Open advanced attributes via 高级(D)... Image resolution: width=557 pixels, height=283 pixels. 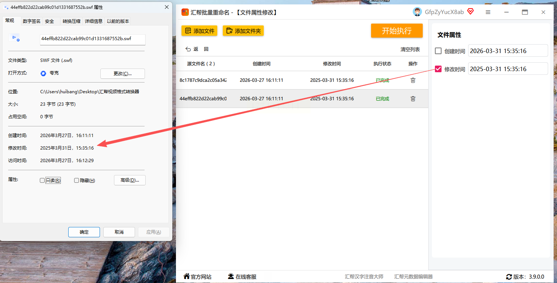click(x=130, y=180)
